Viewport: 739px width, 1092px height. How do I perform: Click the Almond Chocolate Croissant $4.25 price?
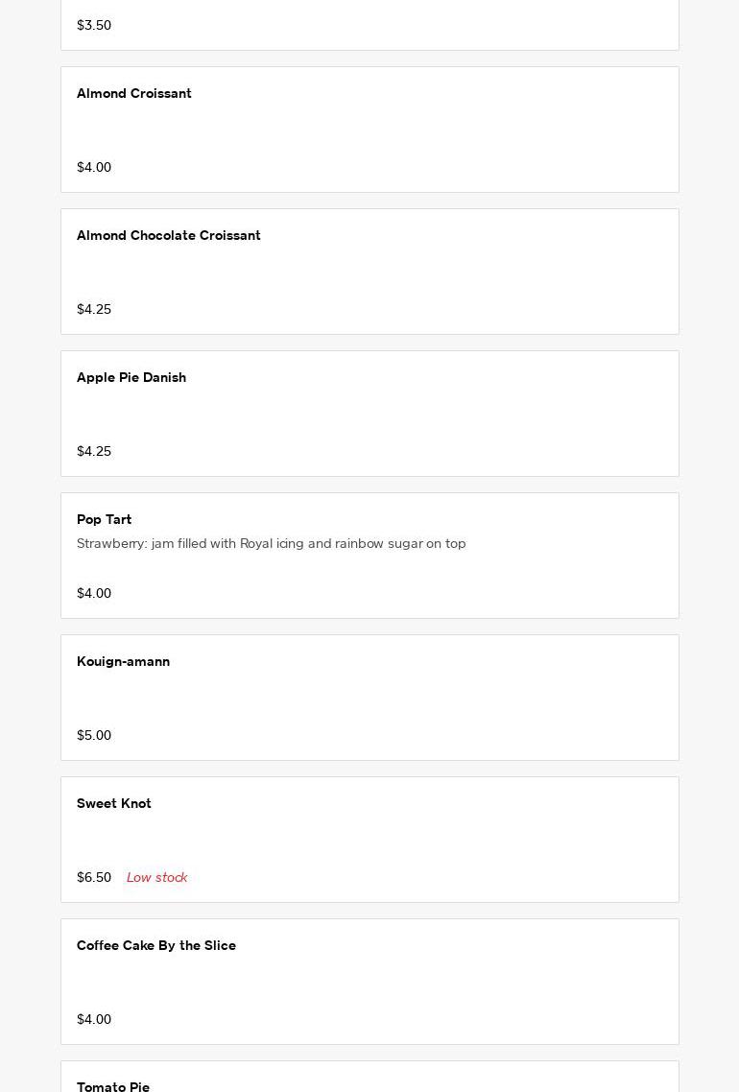coord(94,310)
